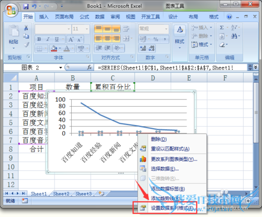Expand the Name Box dropdown arrow

61,67
